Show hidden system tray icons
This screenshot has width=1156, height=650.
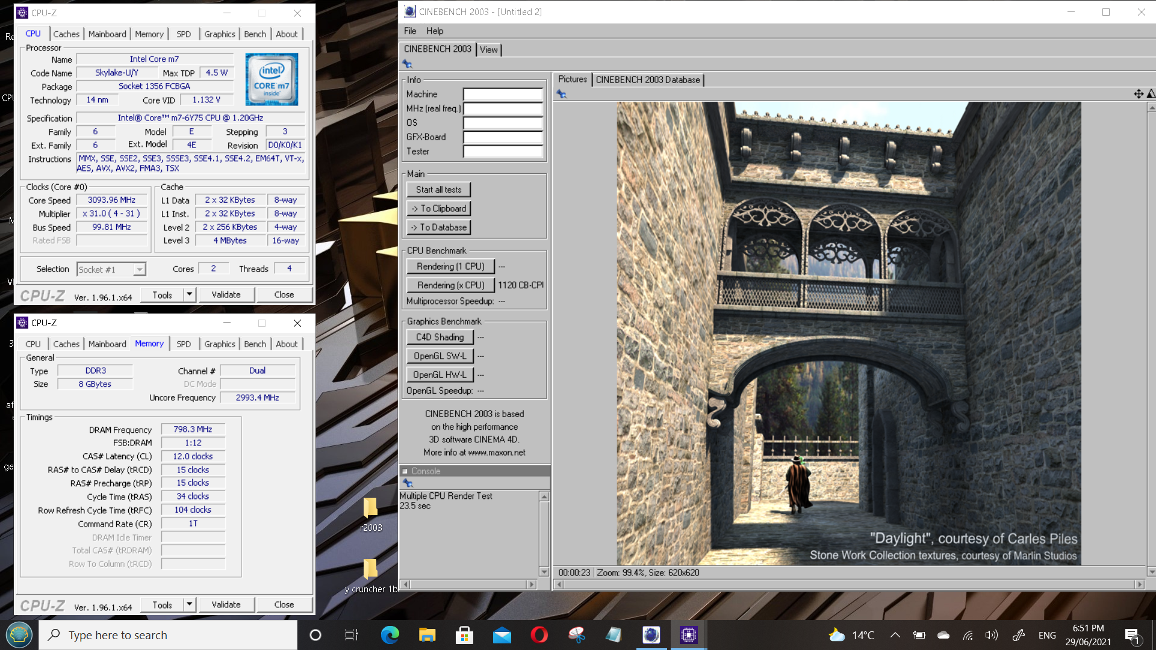895,635
